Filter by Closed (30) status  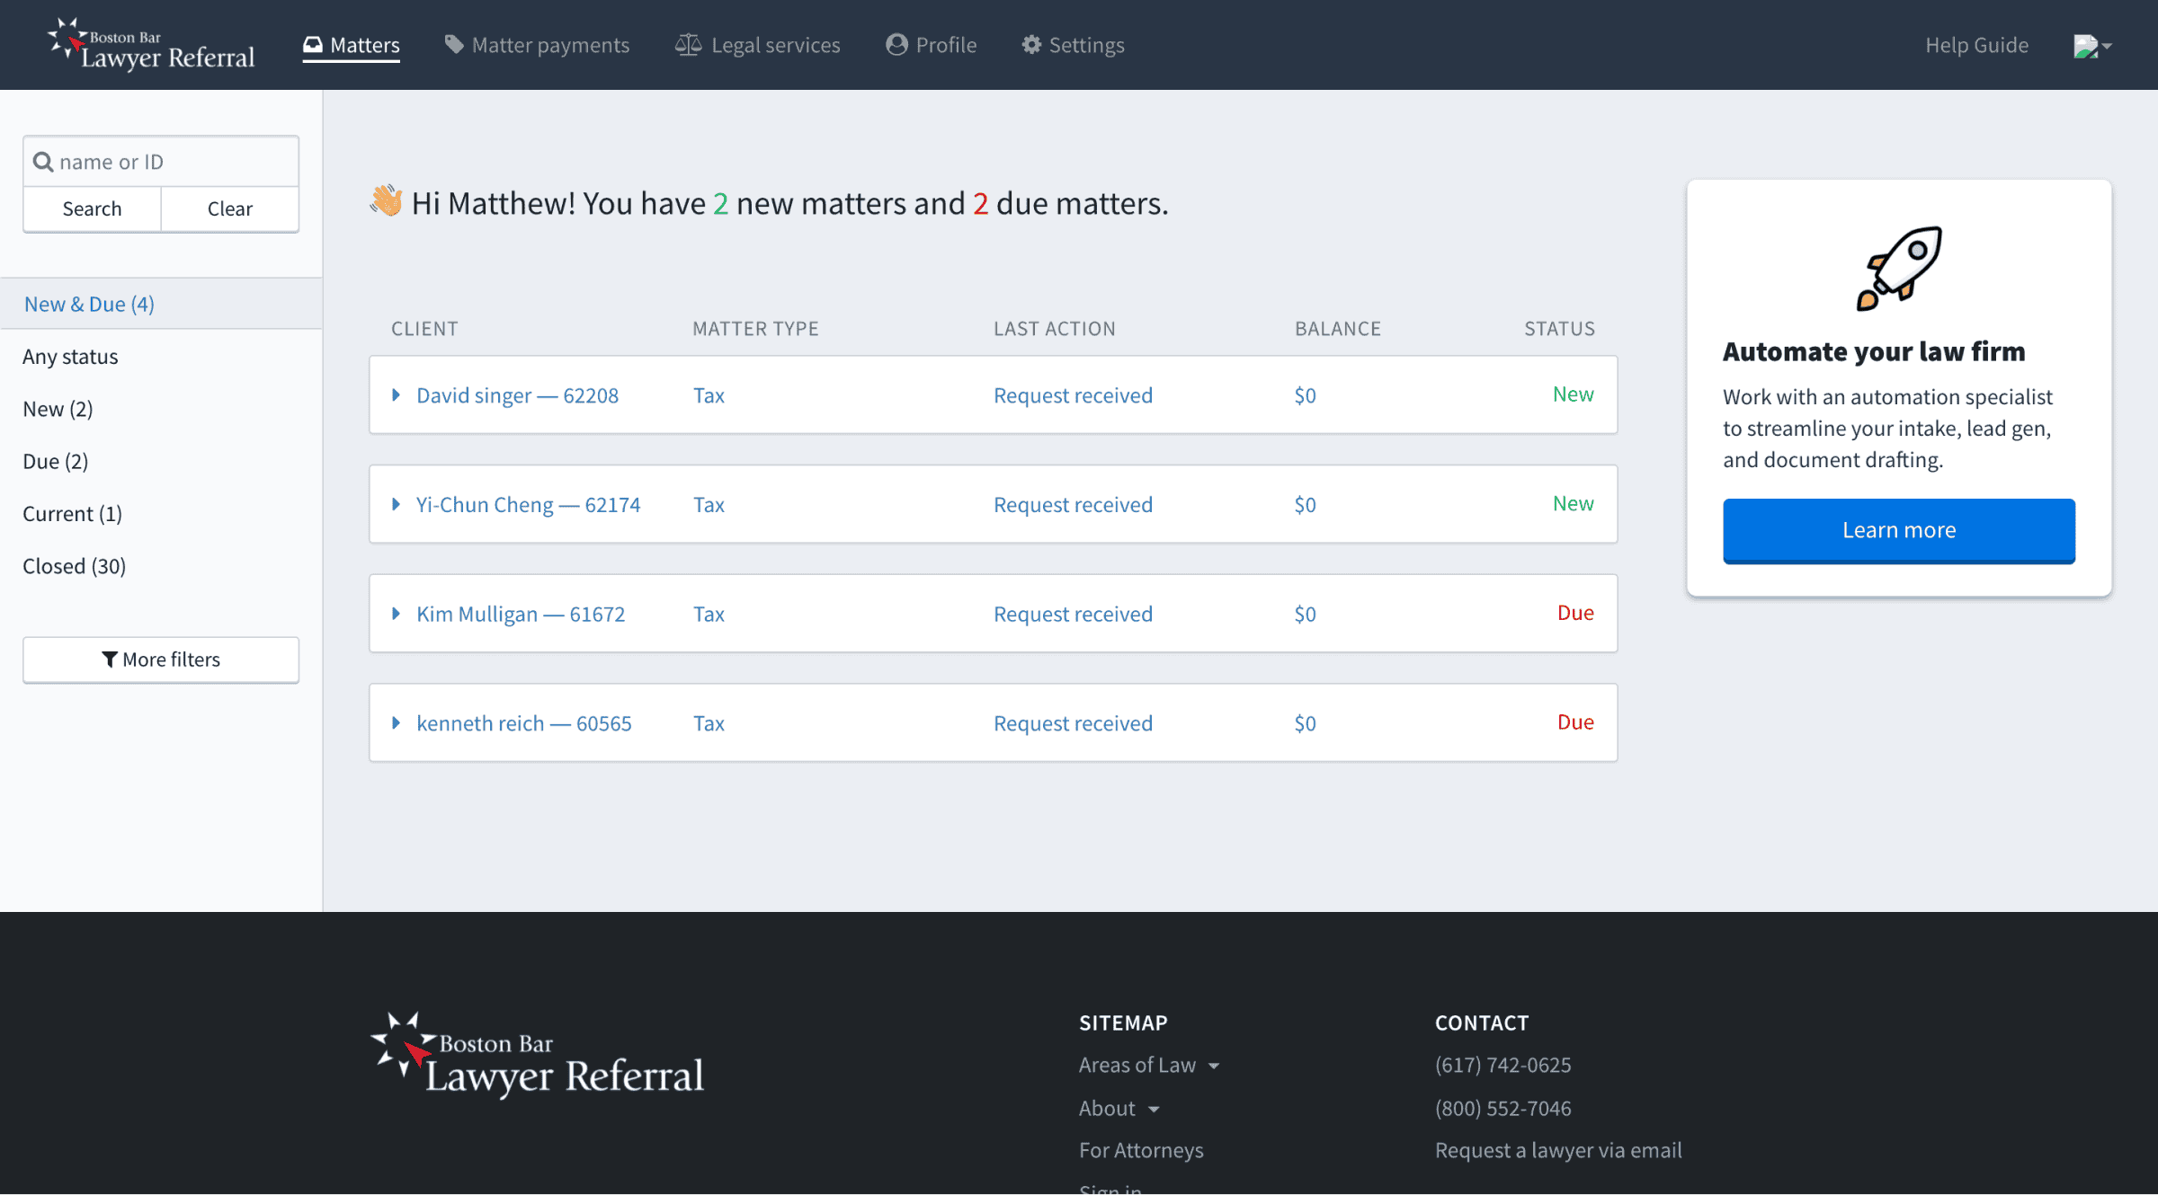pos(74,566)
